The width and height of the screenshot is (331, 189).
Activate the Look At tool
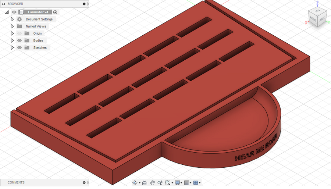[145, 183]
